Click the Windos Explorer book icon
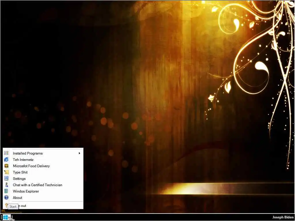The image size is (295, 221). pos(6,191)
